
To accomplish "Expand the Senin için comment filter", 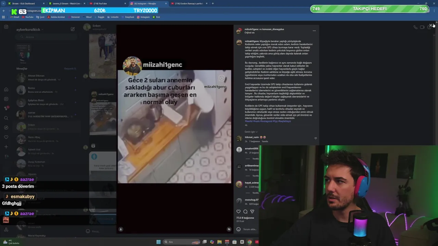I will click(251, 132).
